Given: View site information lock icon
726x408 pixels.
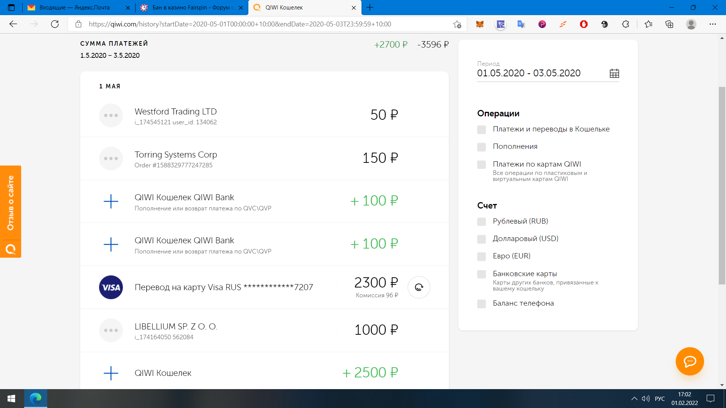Looking at the screenshot, I should tap(78, 24).
